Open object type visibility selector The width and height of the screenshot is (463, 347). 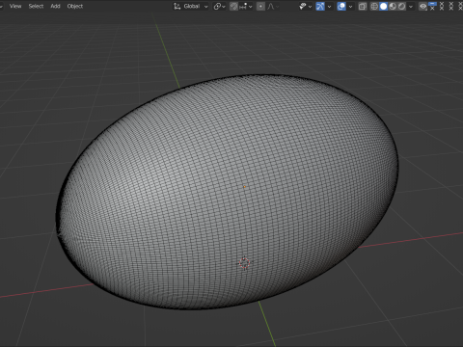coord(303,6)
